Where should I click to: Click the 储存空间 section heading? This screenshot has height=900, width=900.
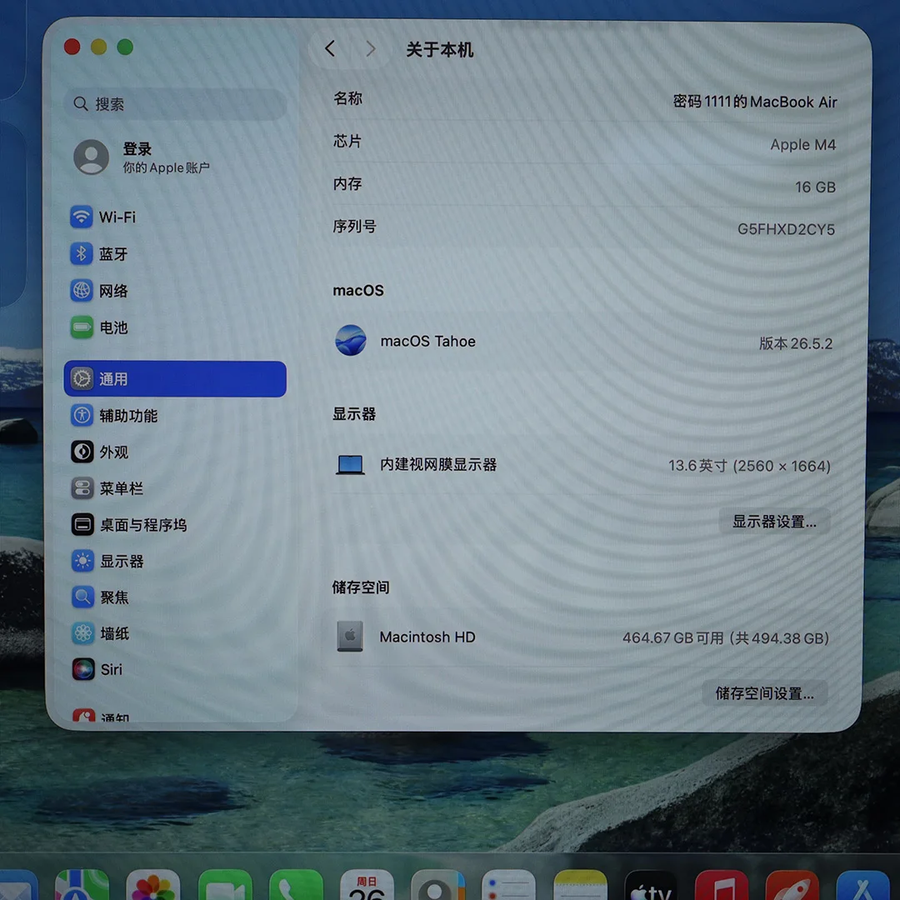361,587
